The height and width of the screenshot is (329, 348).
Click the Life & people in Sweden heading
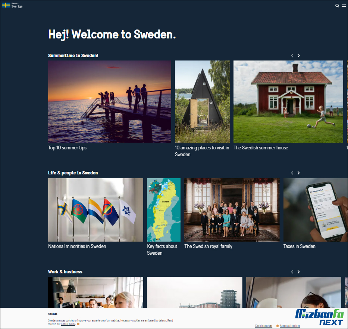(73, 173)
